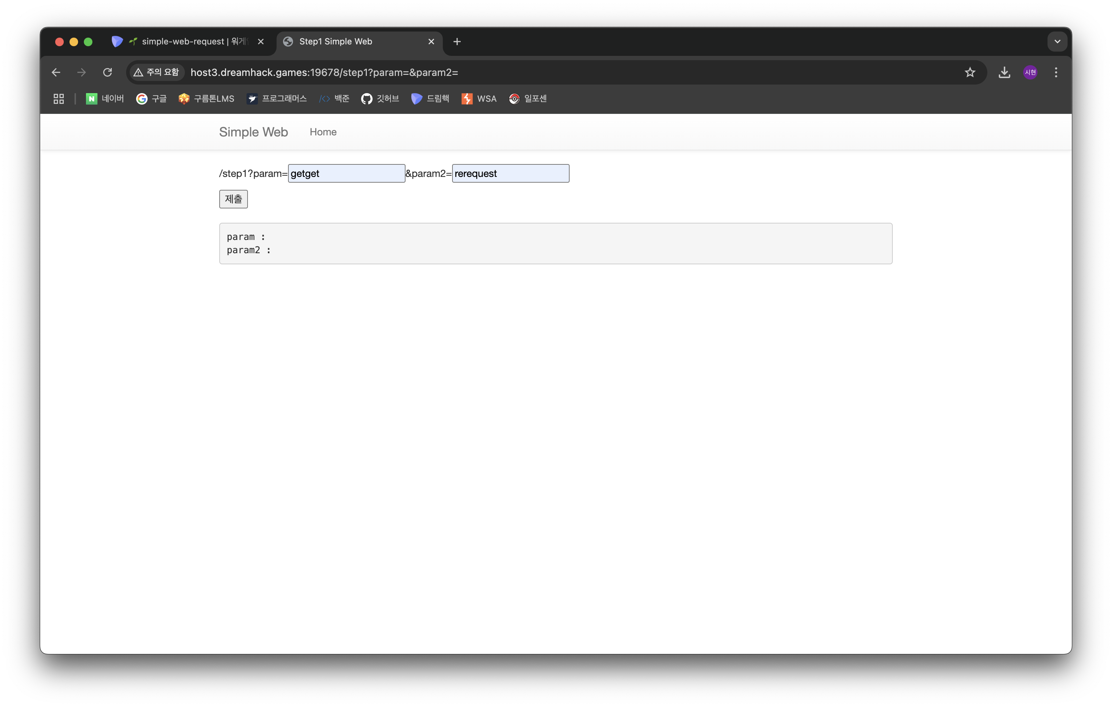This screenshot has height=707, width=1112.
Task: Open the Chrome three-dot menu
Action: 1056,72
